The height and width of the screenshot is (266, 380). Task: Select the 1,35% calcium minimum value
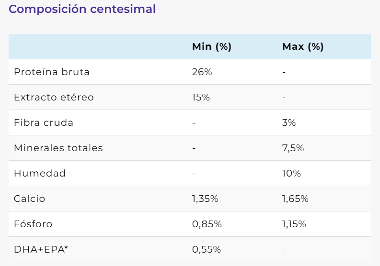(205, 199)
